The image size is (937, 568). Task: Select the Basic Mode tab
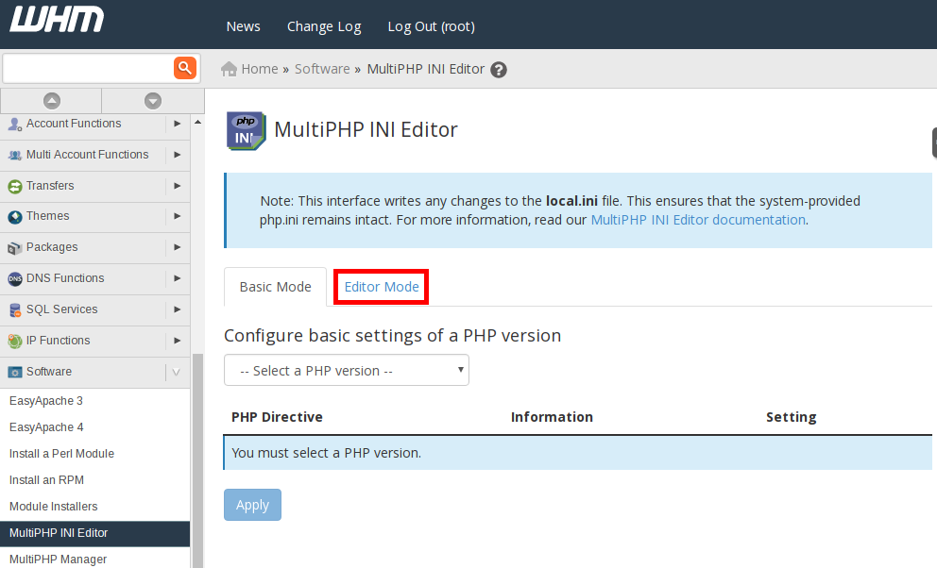[x=275, y=287]
